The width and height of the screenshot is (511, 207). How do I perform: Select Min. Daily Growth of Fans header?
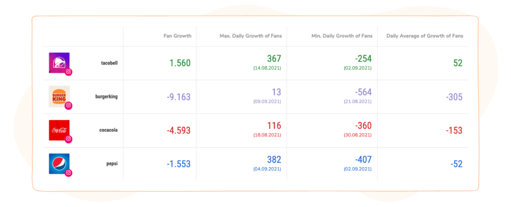341,36
